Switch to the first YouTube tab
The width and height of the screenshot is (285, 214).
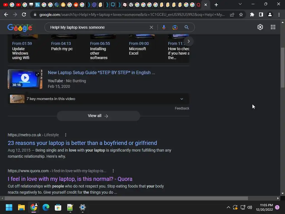[6, 5]
